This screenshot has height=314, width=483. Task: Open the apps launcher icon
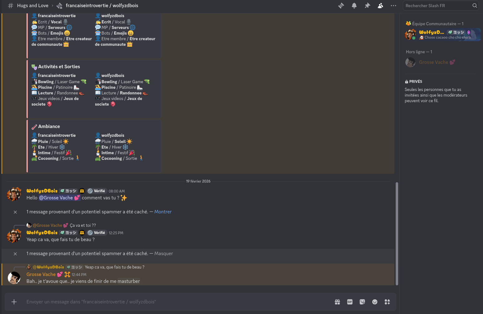point(387,302)
